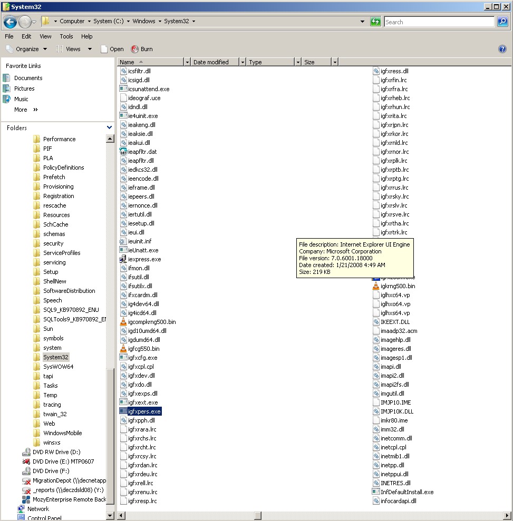Open the Name column filter dropdown
This screenshot has height=521, width=513.
pyautogui.click(x=187, y=62)
